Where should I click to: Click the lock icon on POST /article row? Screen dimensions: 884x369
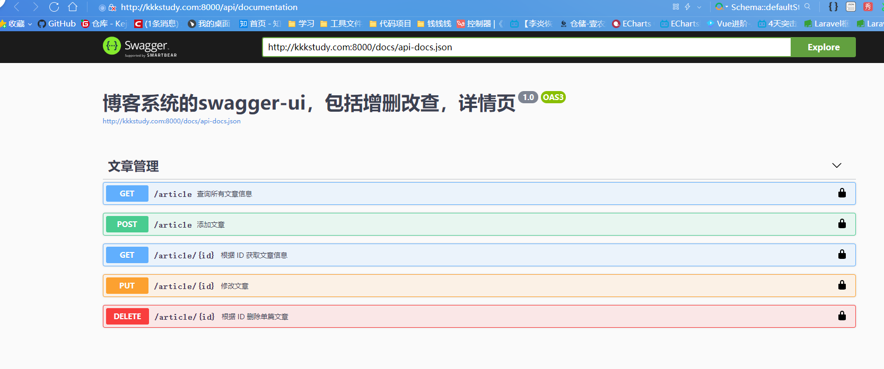[842, 223]
